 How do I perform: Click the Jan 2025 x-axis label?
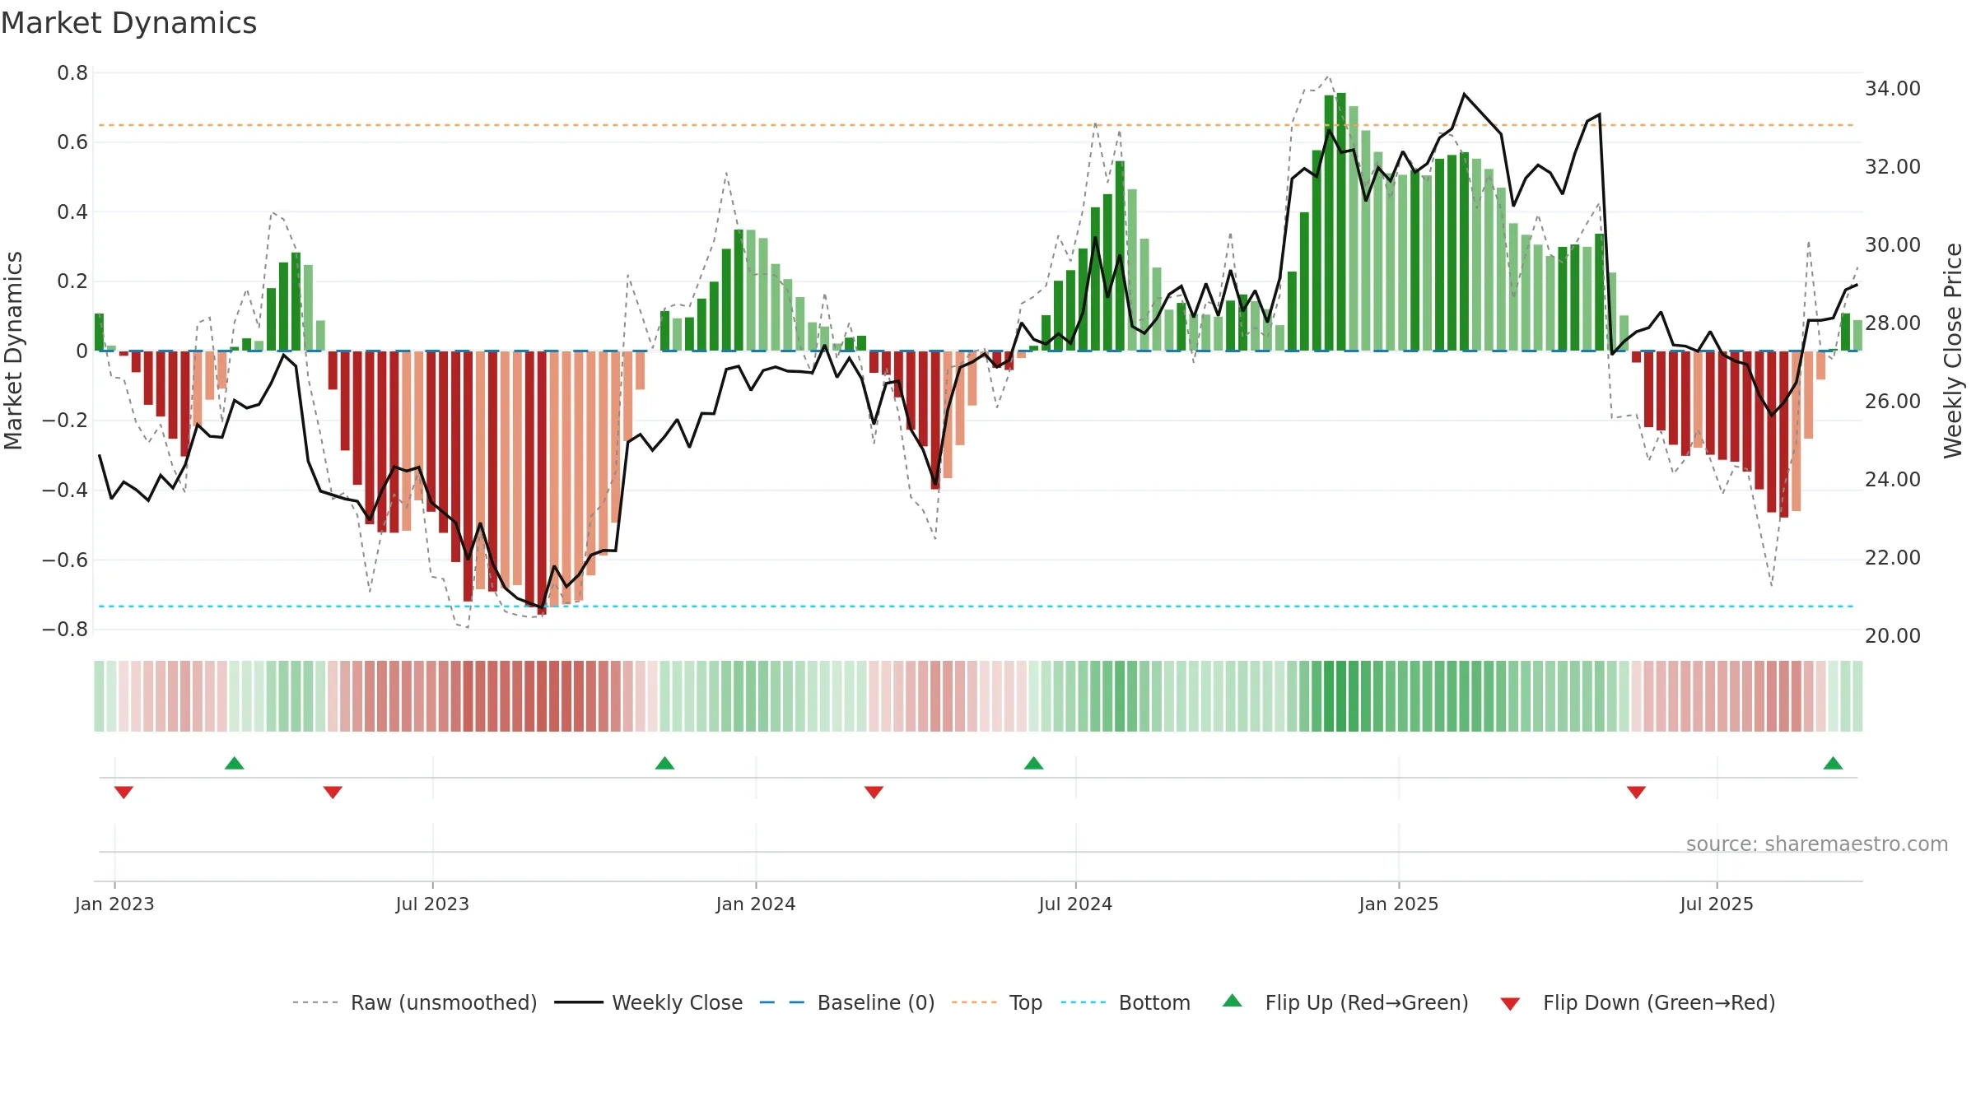point(1399,904)
